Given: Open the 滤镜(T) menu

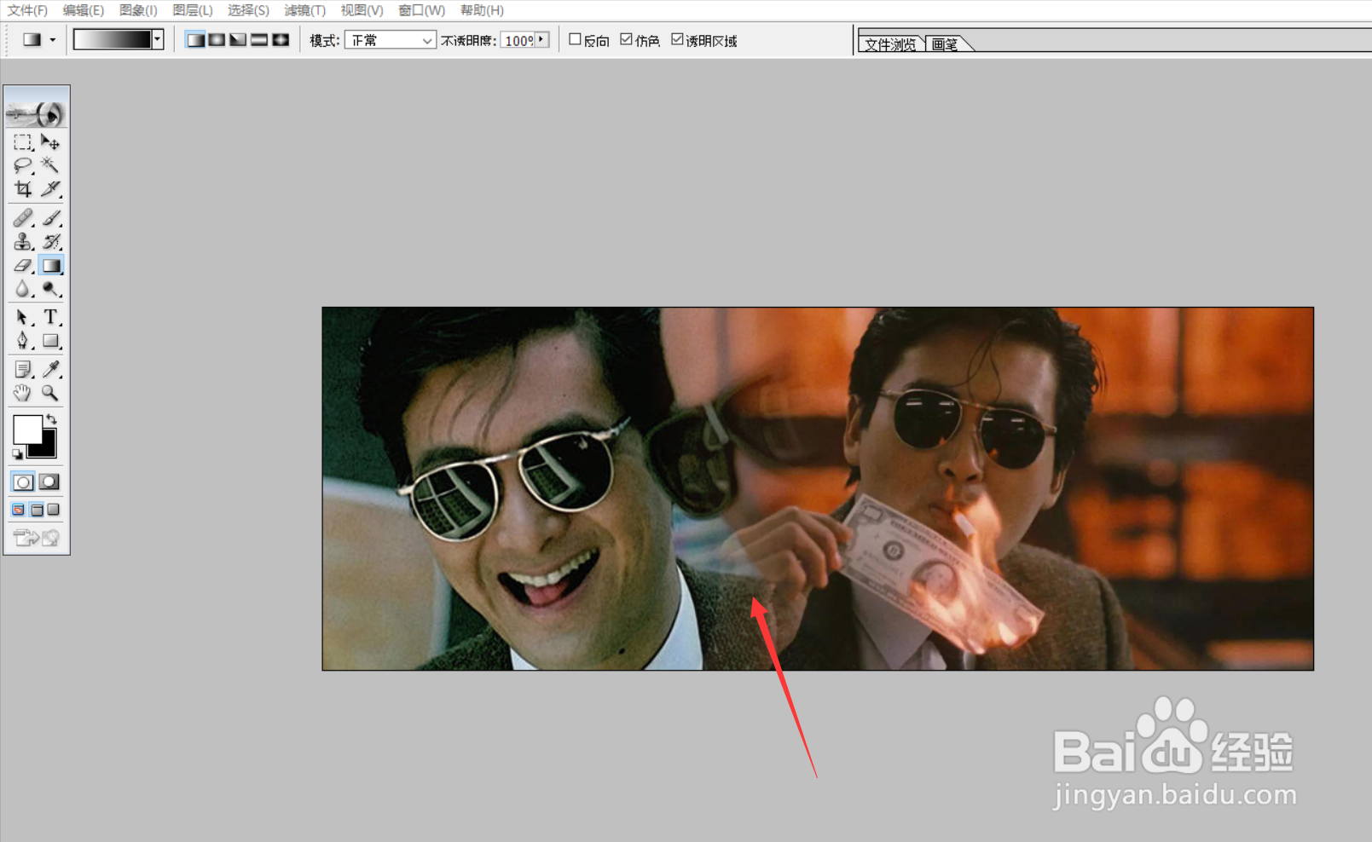Looking at the screenshot, I should (304, 10).
